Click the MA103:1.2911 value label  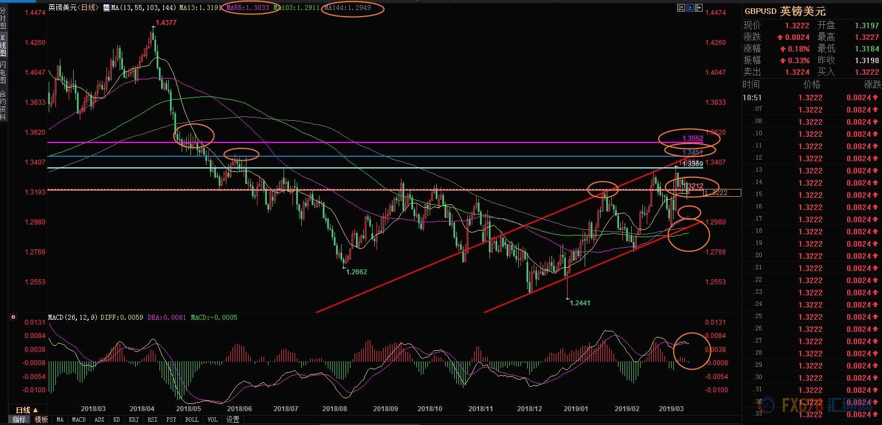point(296,8)
